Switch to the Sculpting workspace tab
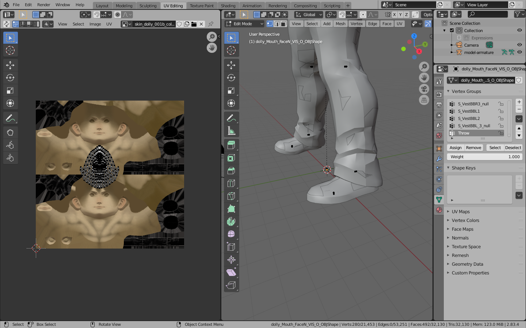 tap(148, 5)
